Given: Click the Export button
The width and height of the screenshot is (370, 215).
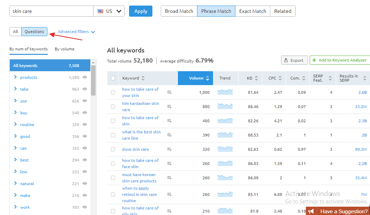Looking at the screenshot, I should pyautogui.click(x=294, y=60).
